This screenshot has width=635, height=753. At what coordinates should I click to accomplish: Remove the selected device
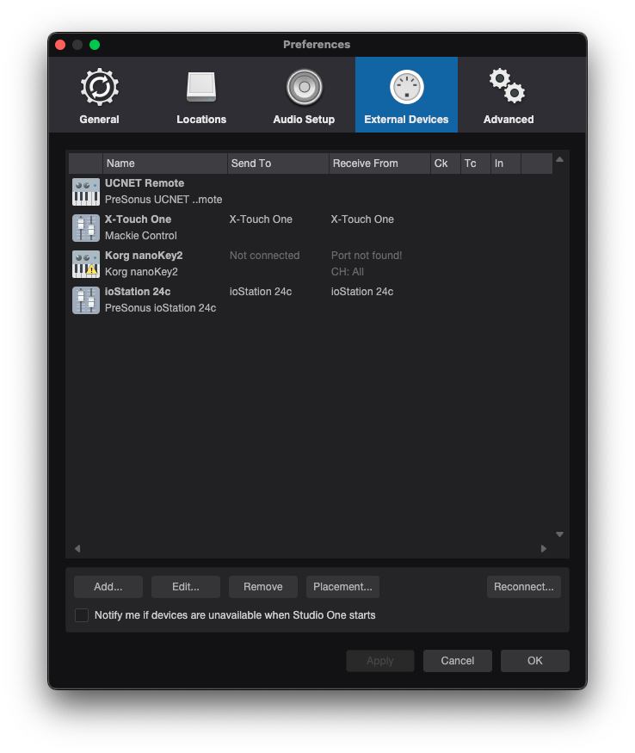(x=262, y=587)
